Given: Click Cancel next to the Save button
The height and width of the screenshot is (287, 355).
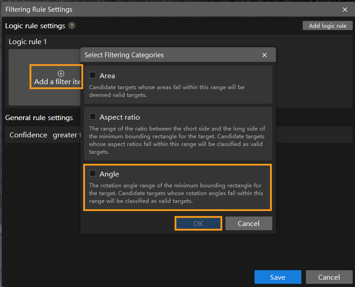Looking at the screenshot, I should (x=329, y=277).
